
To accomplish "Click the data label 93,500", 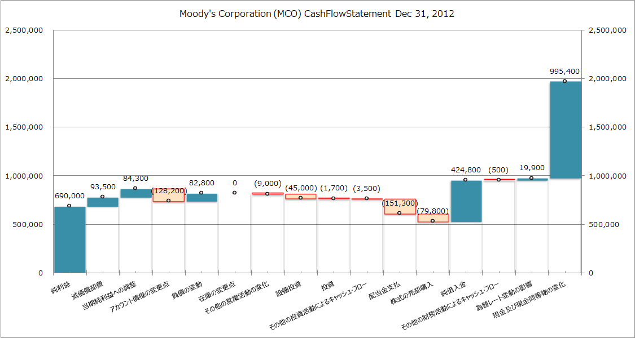I will tap(103, 187).
